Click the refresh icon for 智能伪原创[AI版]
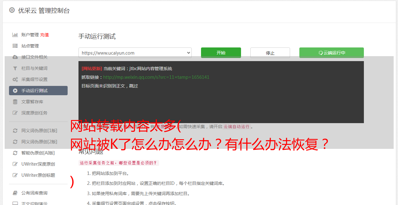Viewport: 398px width, 205px height. pos(15,153)
